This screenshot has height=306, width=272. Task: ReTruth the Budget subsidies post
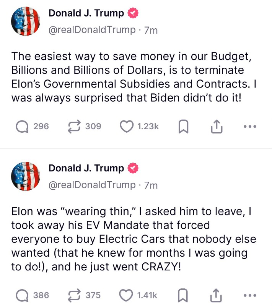72,126
